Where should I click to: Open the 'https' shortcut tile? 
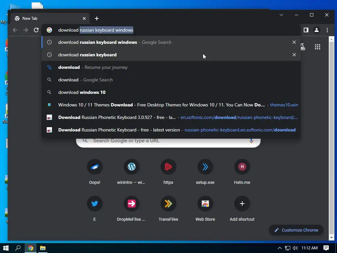(x=168, y=172)
